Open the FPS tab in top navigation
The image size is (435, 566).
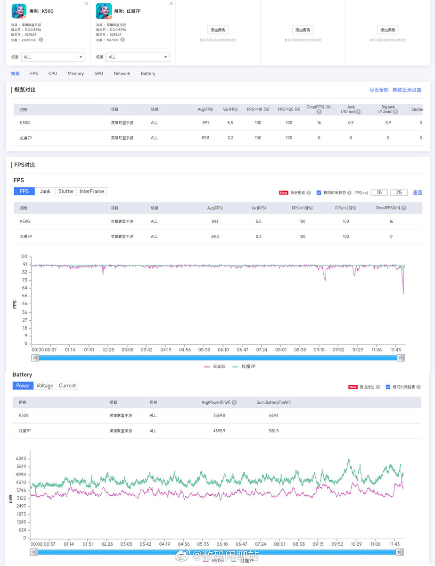pyautogui.click(x=34, y=74)
